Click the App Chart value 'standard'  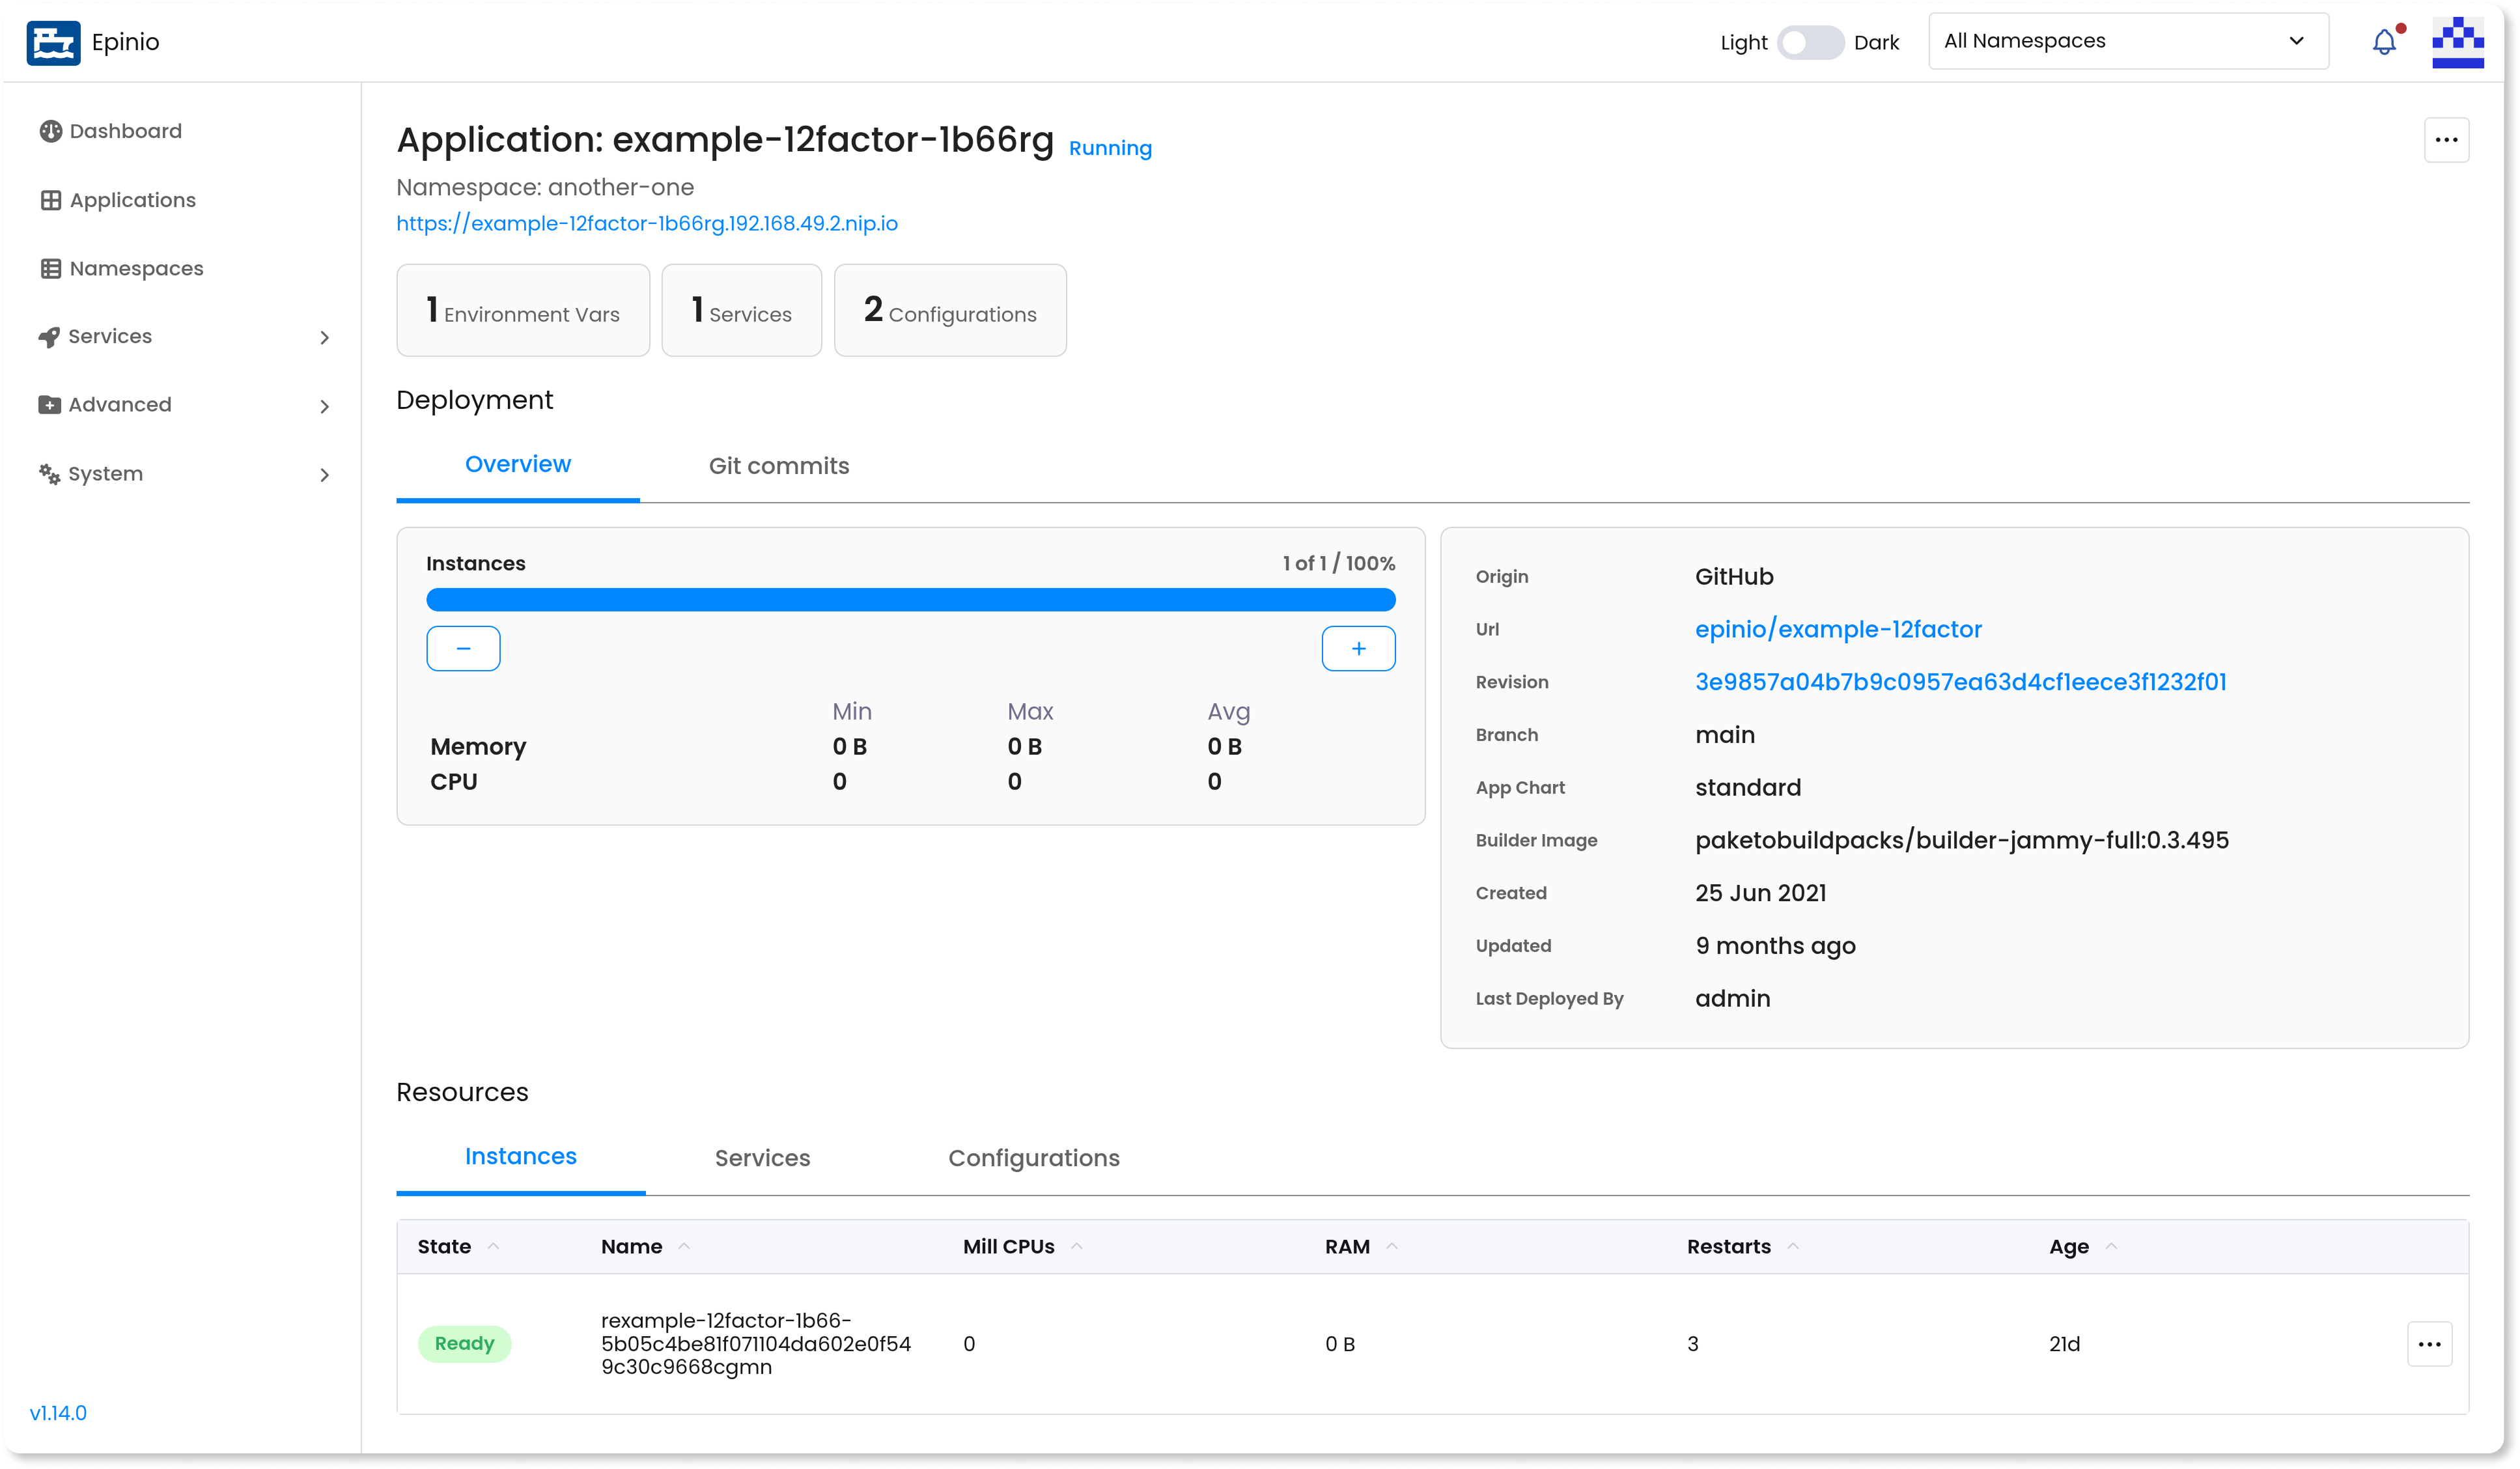click(1748, 788)
